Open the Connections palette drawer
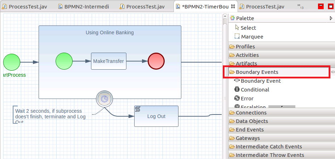This screenshot has width=335, height=159. click(251, 113)
